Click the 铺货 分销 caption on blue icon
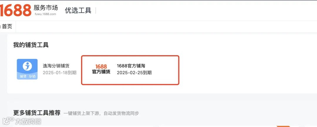 coord(27,76)
